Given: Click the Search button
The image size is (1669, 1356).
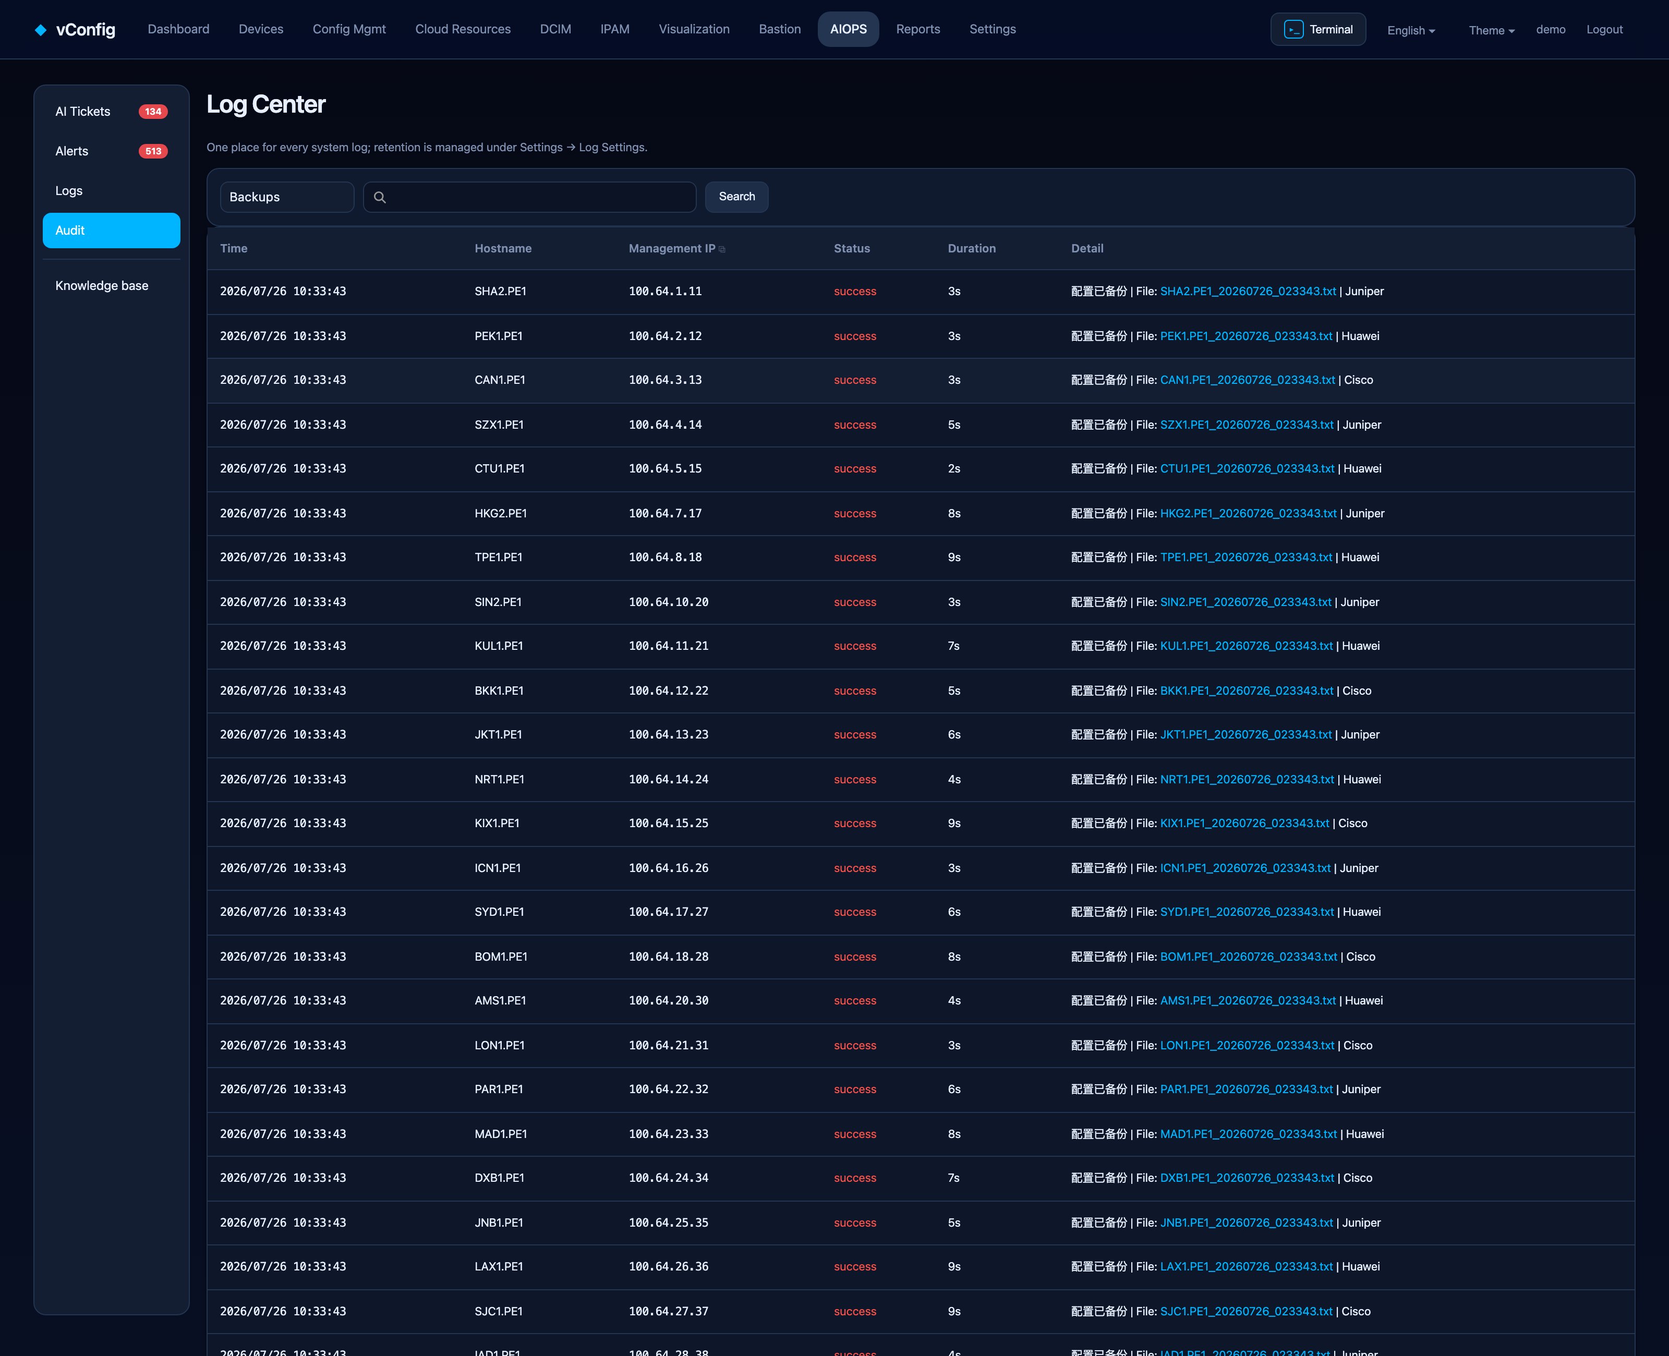Looking at the screenshot, I should click(x=736, y=197).
